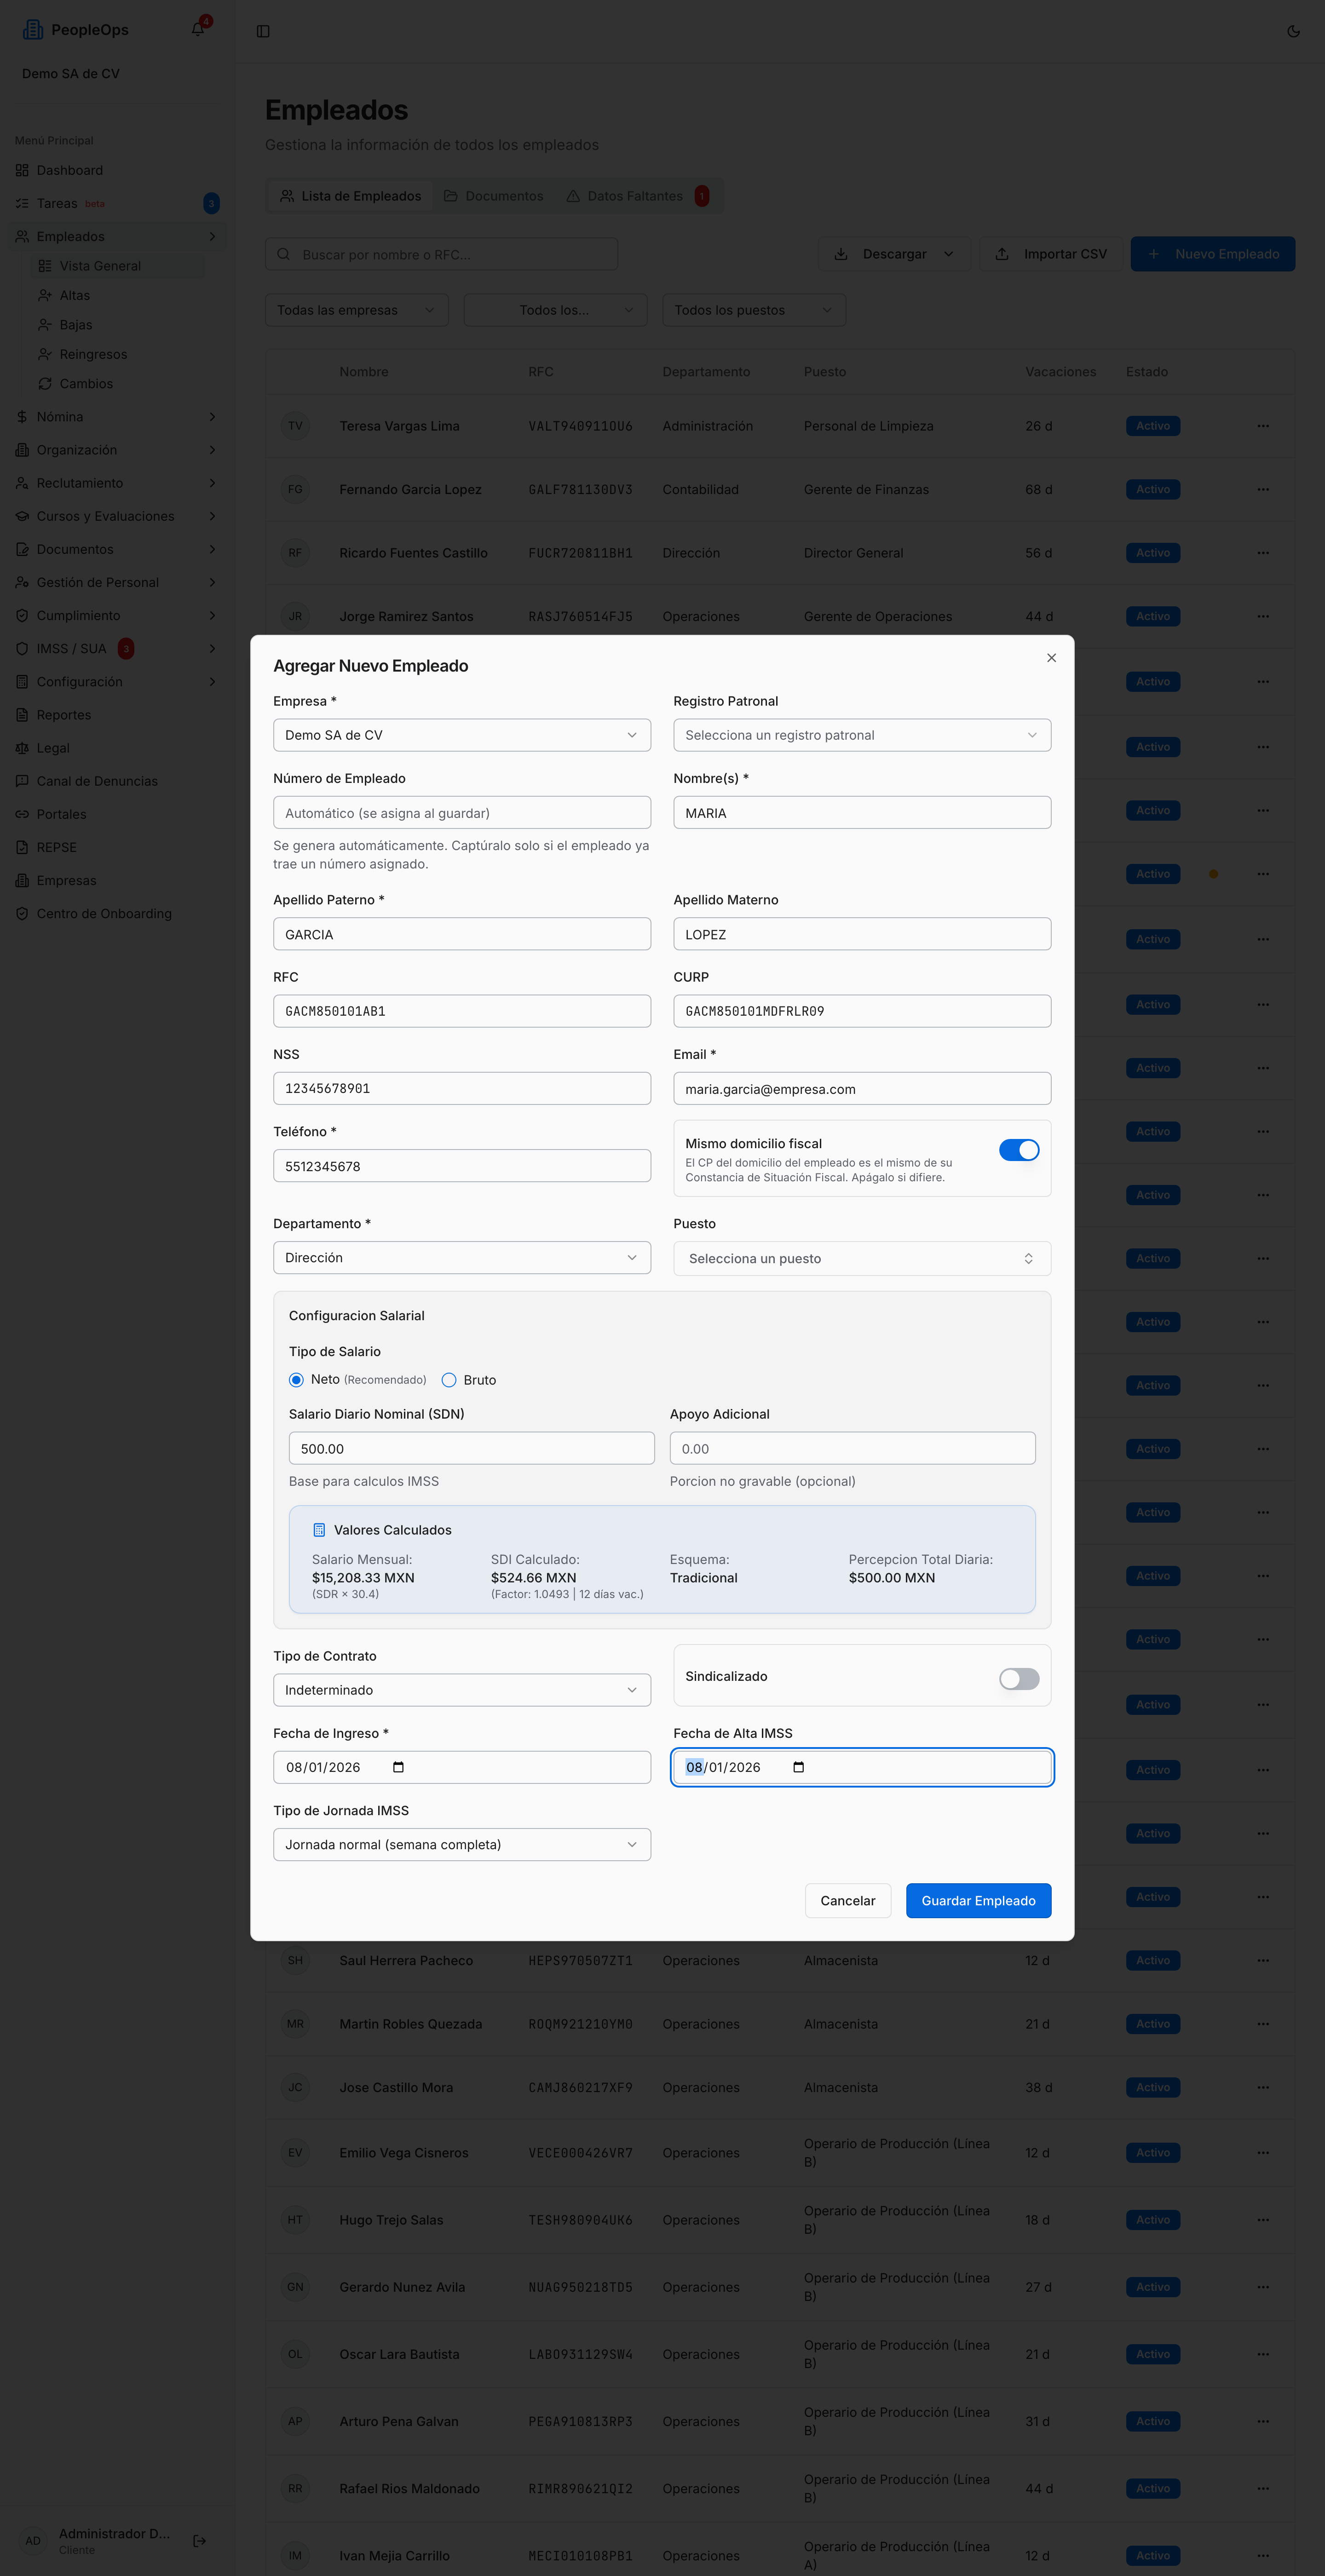Viewport: 1325px width, 2576px height.
Task: Open Todos los puestos filter
Action: click(x=754, y=310)
